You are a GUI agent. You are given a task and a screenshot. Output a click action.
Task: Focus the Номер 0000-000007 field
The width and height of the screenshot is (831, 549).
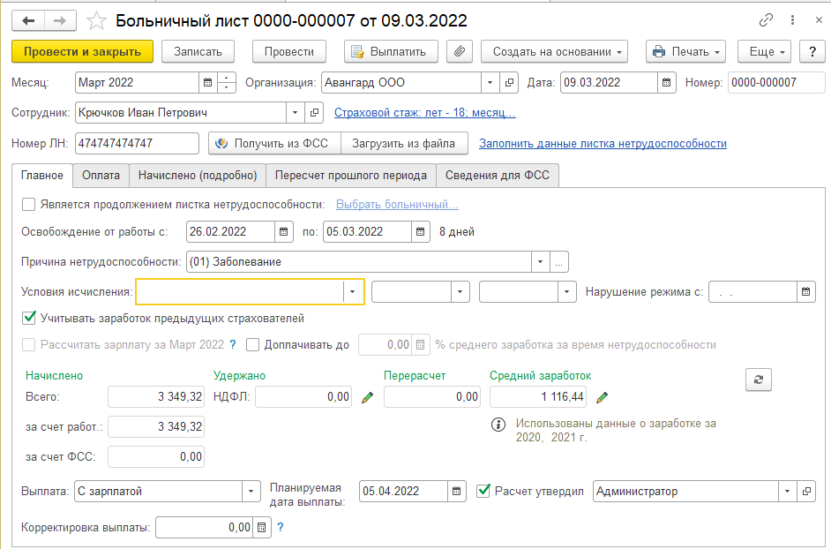[x=776, y=83]
